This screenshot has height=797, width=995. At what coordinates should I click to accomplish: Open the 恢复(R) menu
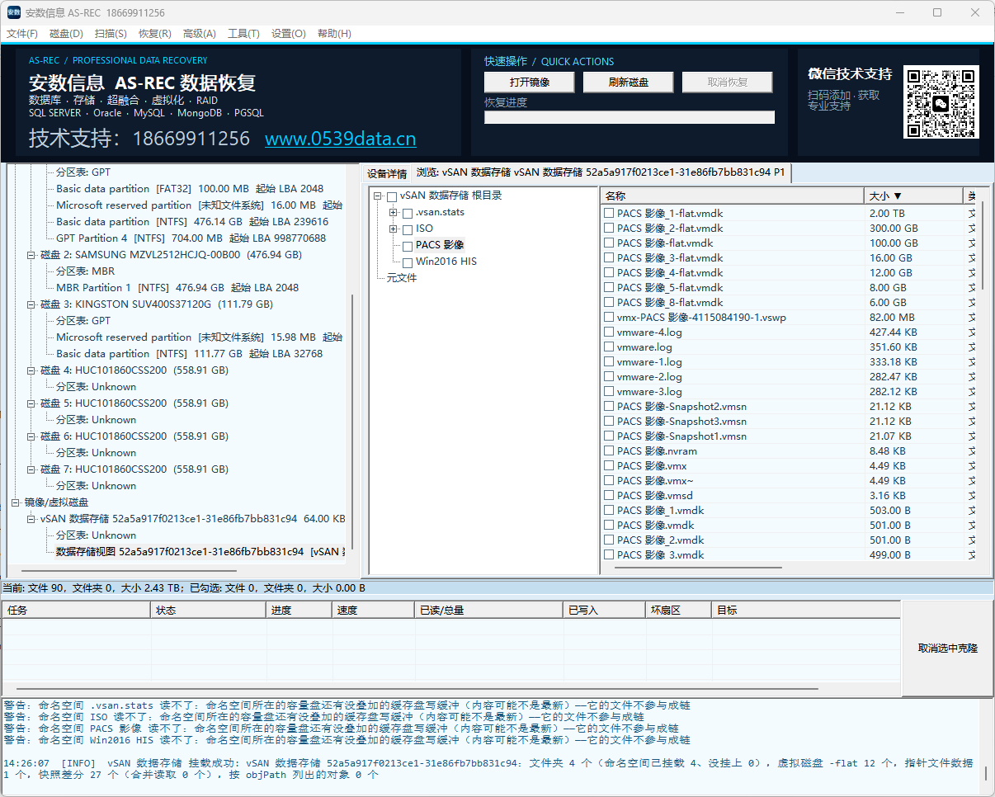154,34
